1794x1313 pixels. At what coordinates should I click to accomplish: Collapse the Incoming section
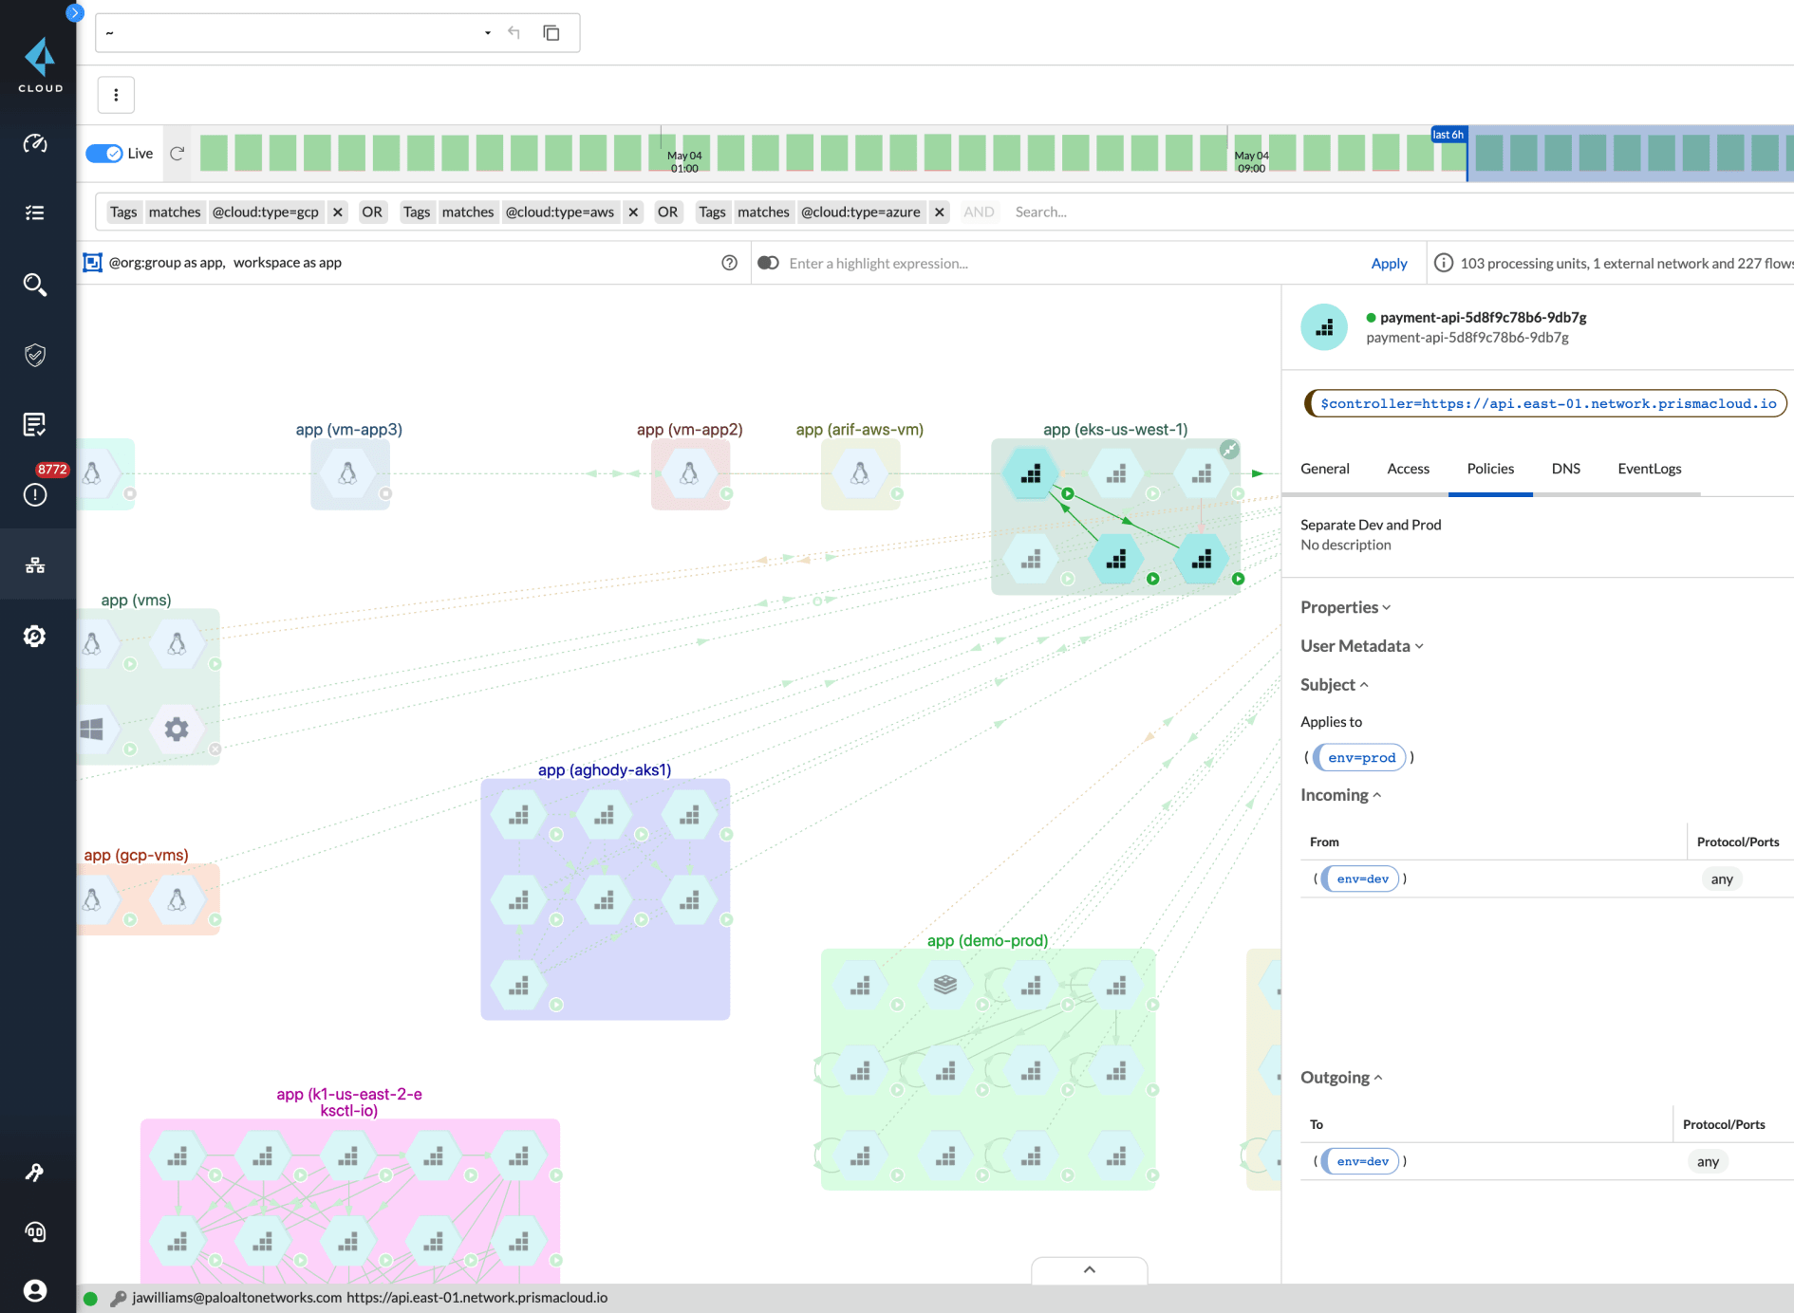[x=1340, y=795]
